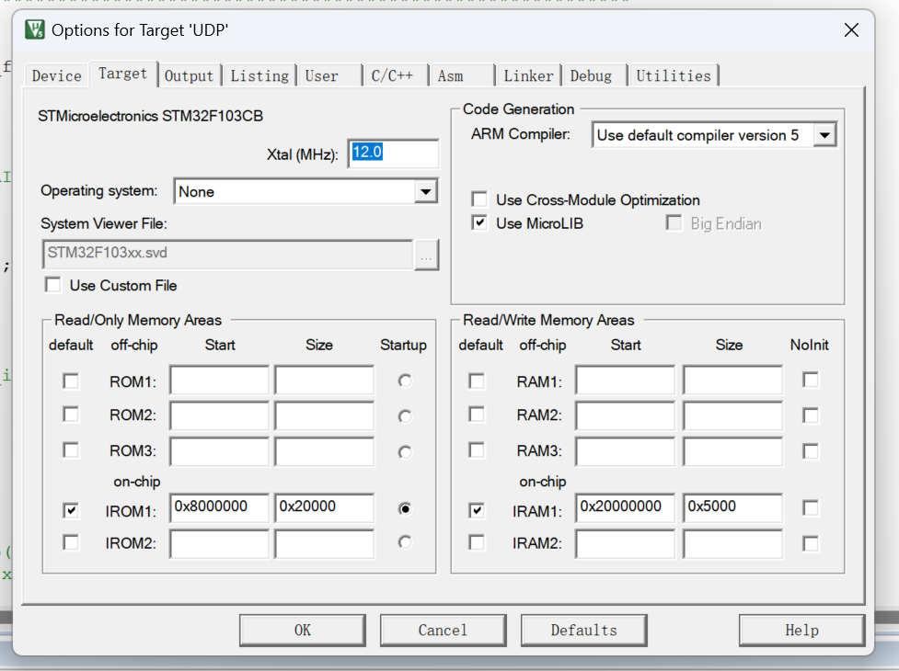Viewport: 899px width, 671px height.
Task: Tick the ROM2 default checkbox
Action: [x=71, y=415]
